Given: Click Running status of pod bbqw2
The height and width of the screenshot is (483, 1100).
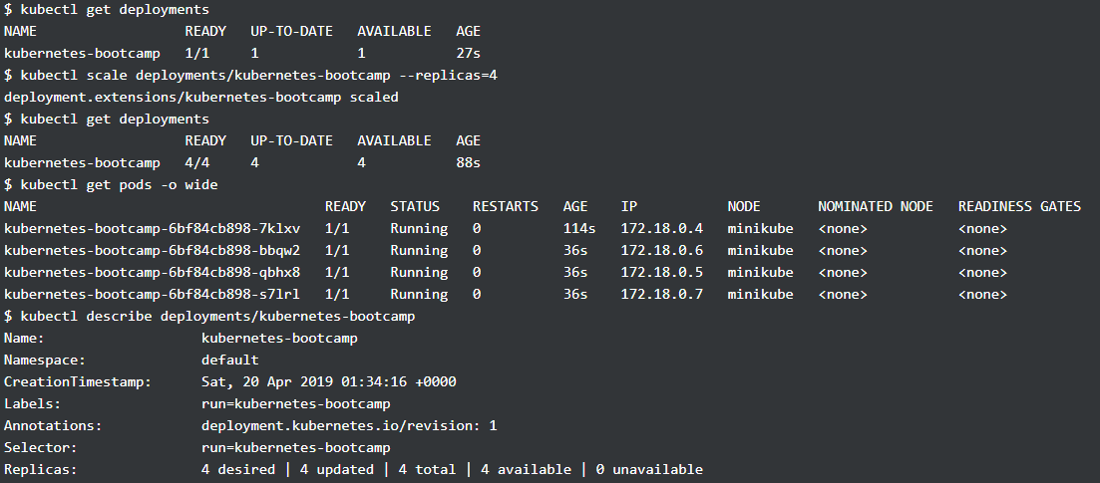Looking at the screenshot, I should point(419,250).
